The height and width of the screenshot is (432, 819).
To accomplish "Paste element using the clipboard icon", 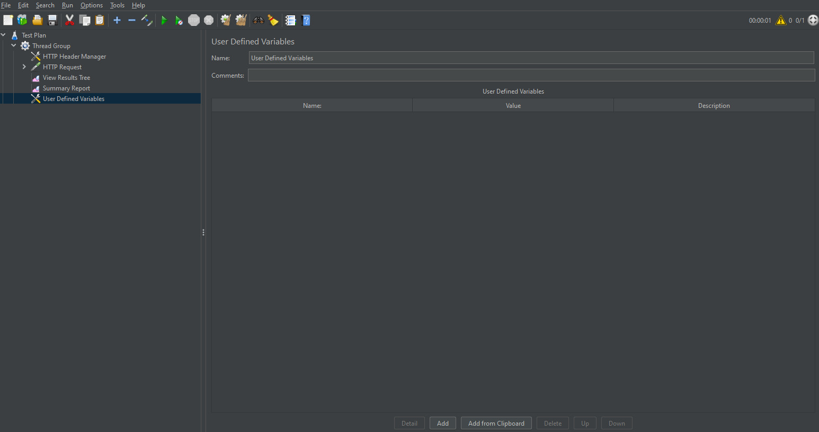I will (x=100, y=20).
